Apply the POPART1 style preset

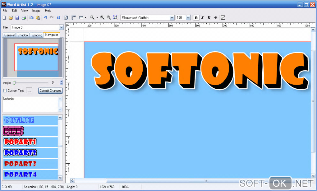[30, 142]
